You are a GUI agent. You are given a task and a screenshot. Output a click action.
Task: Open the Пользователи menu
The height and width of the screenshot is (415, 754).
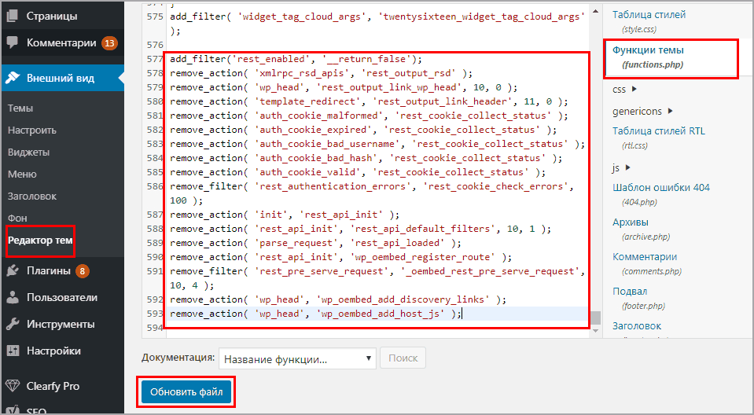pos(63,298)
